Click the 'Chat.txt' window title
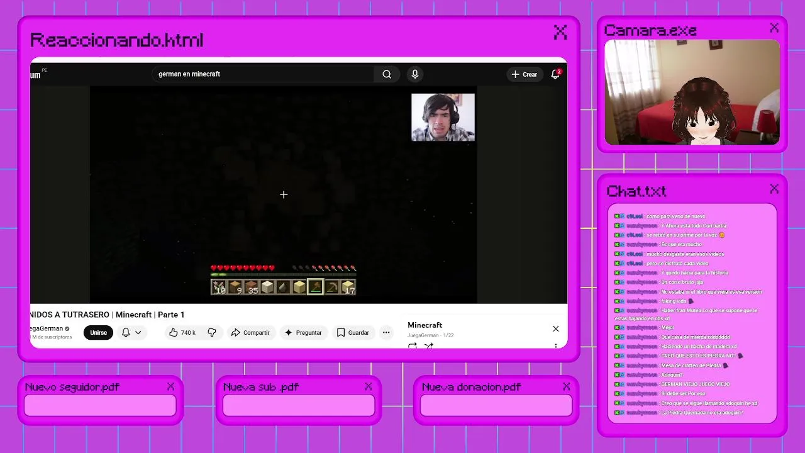 click(x=636, y=191)
